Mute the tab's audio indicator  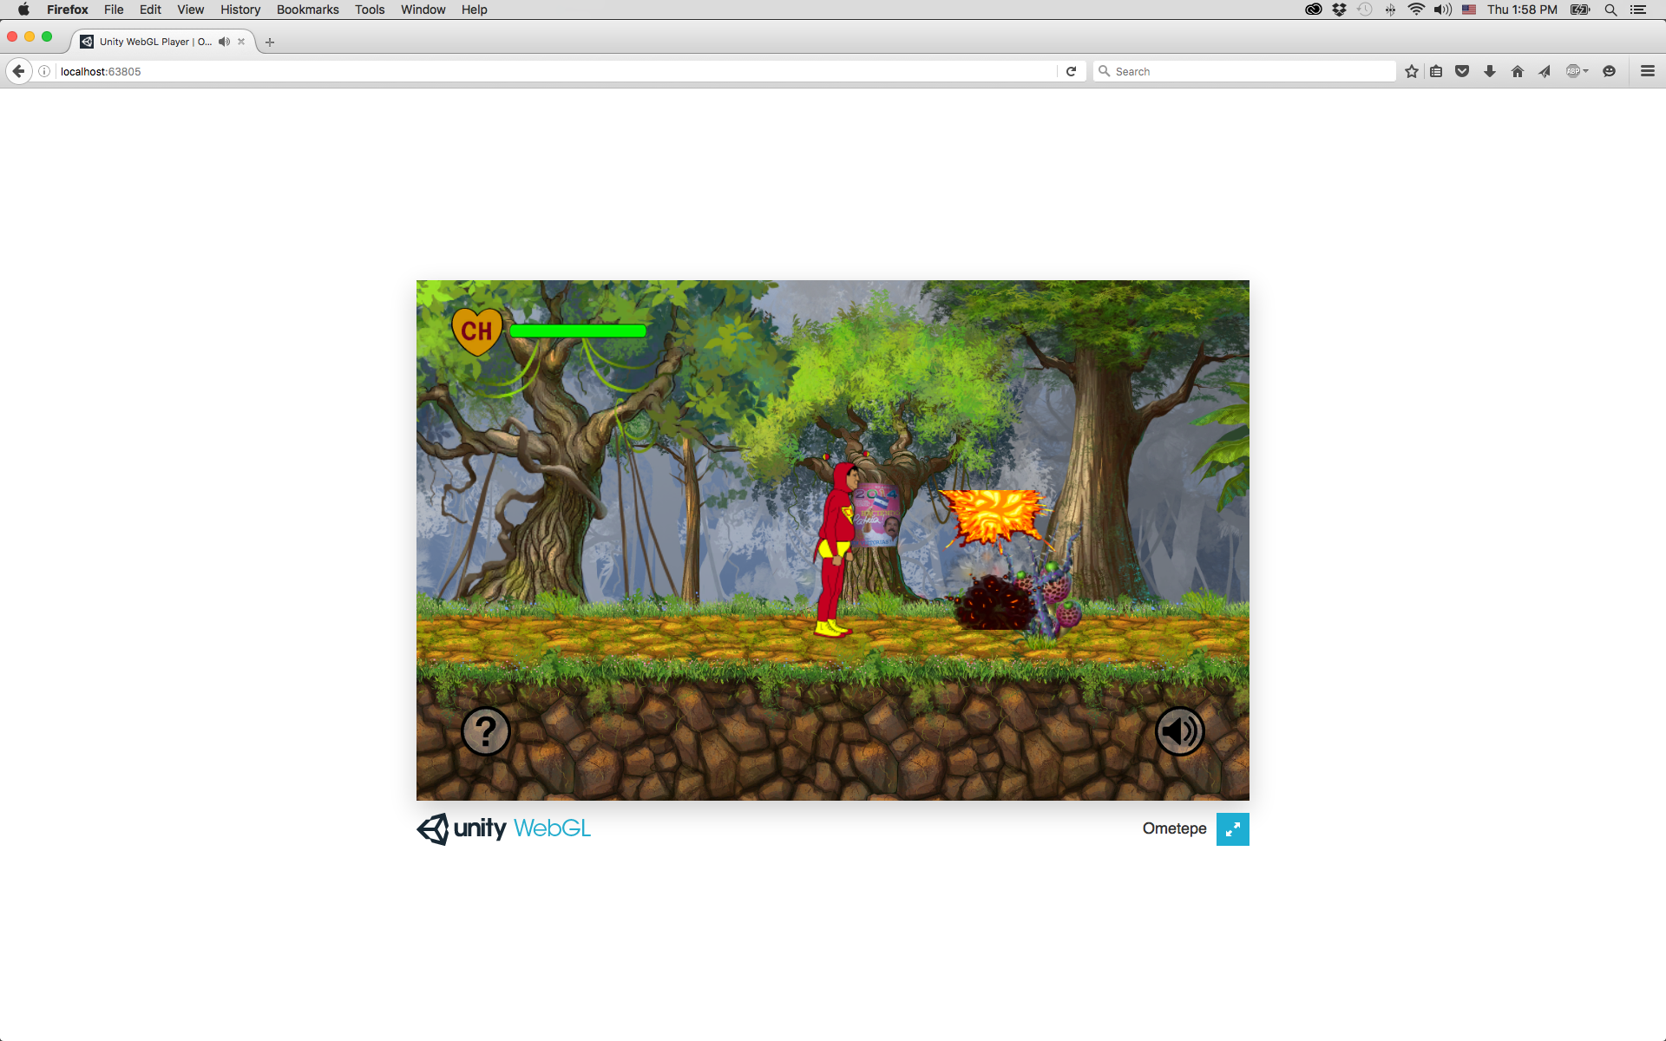pos(223,41)
